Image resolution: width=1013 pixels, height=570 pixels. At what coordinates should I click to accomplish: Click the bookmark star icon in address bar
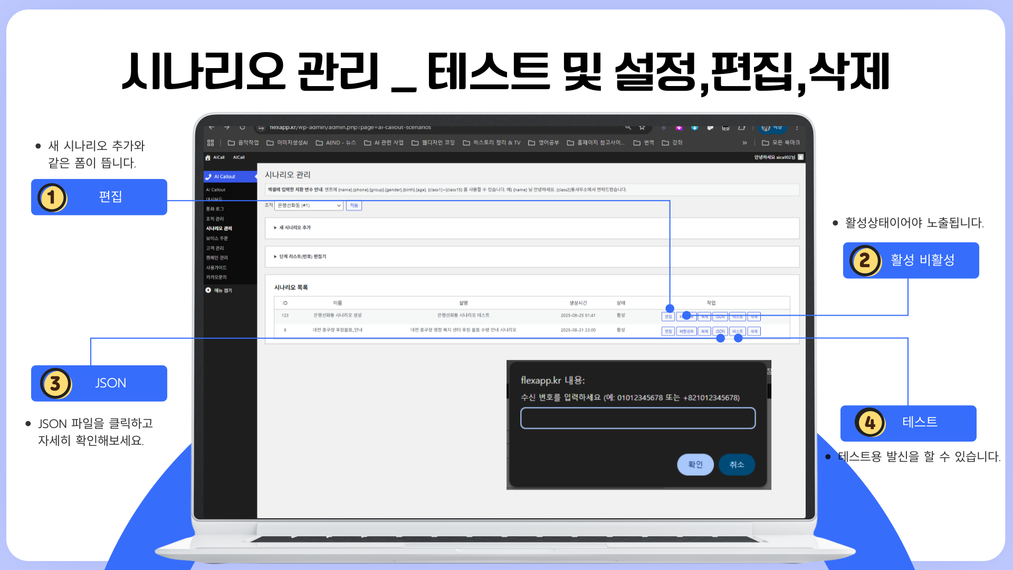pyautogui.click(x=642, y=127)
